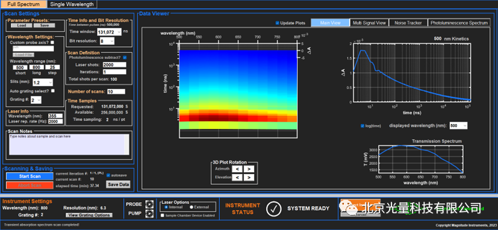498x230 pixels.
Task: Select the External laser option
Action: tap(191, 207)
